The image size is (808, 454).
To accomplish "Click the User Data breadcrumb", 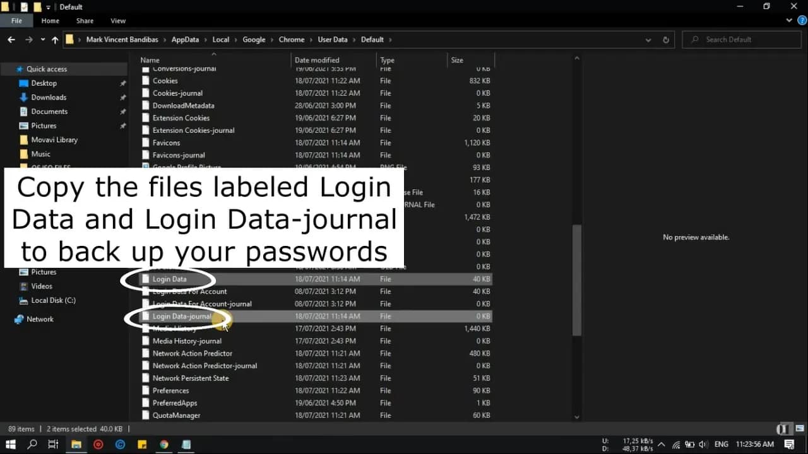I will tap(332, 40).
